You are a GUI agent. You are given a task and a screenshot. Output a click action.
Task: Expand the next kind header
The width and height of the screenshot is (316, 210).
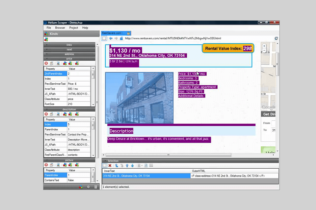69,49
